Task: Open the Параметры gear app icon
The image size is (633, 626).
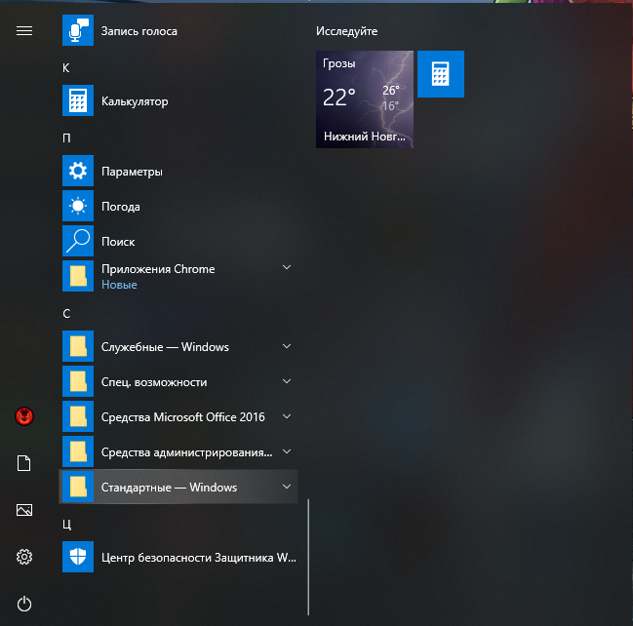Action: [78, 171]
